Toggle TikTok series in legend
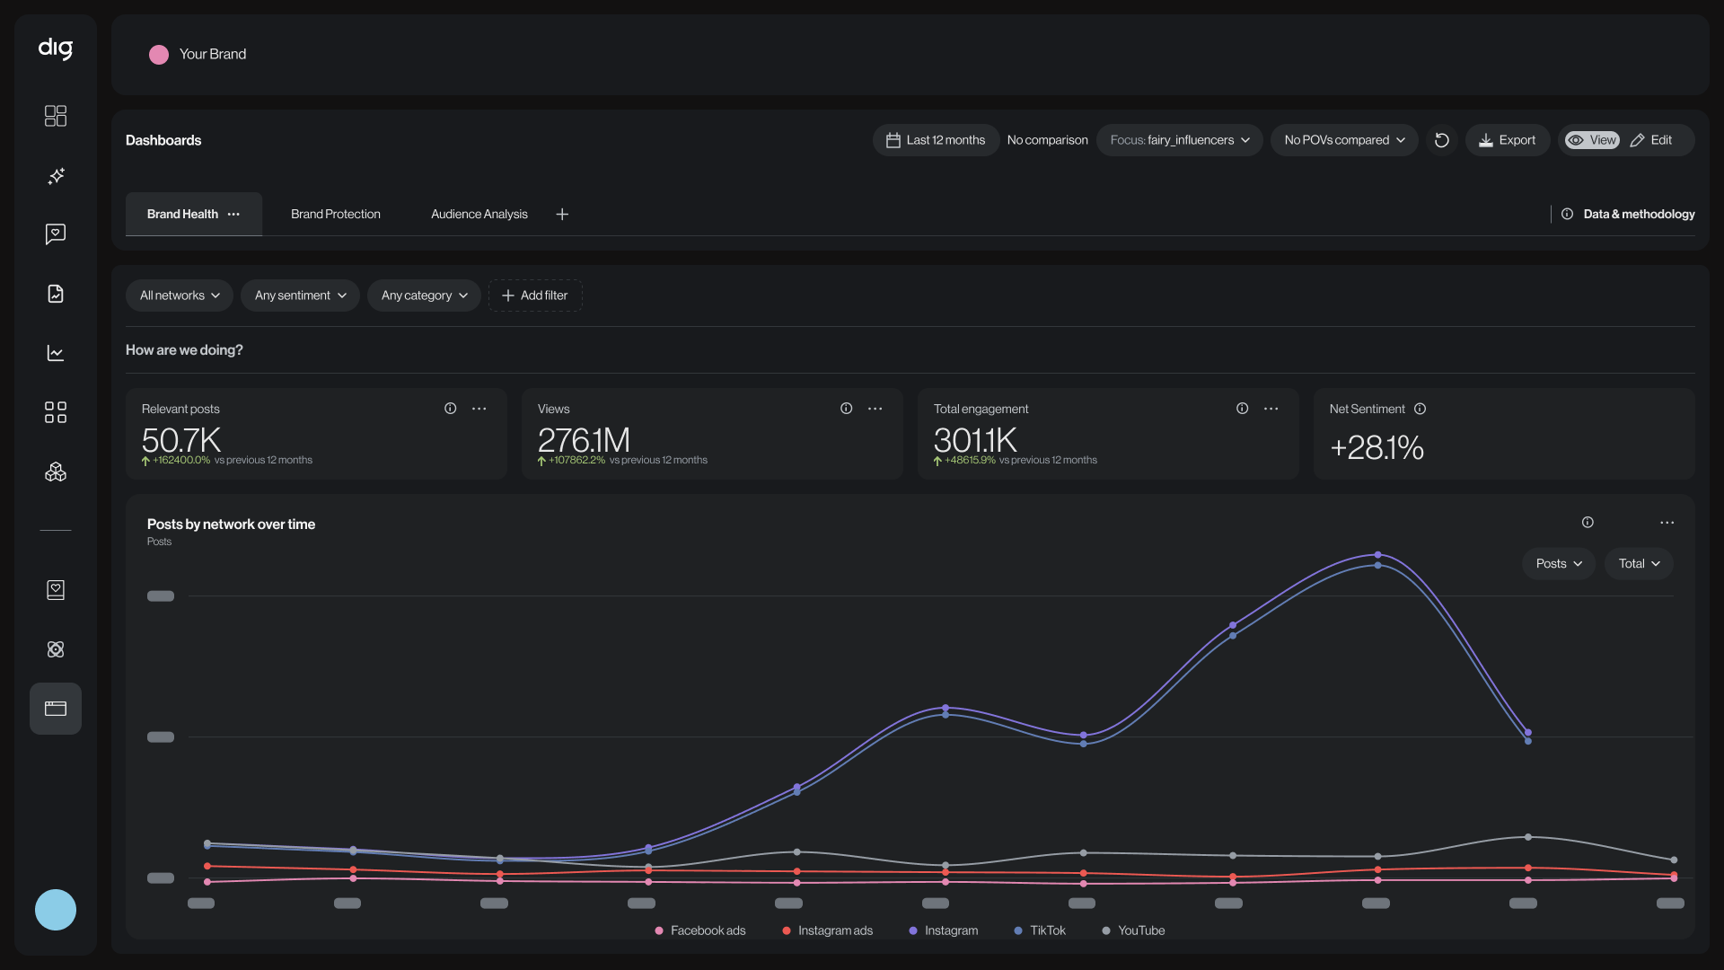Viewport: 1724px width, 970px height. pyautogui.click(x=1039, y=931)
